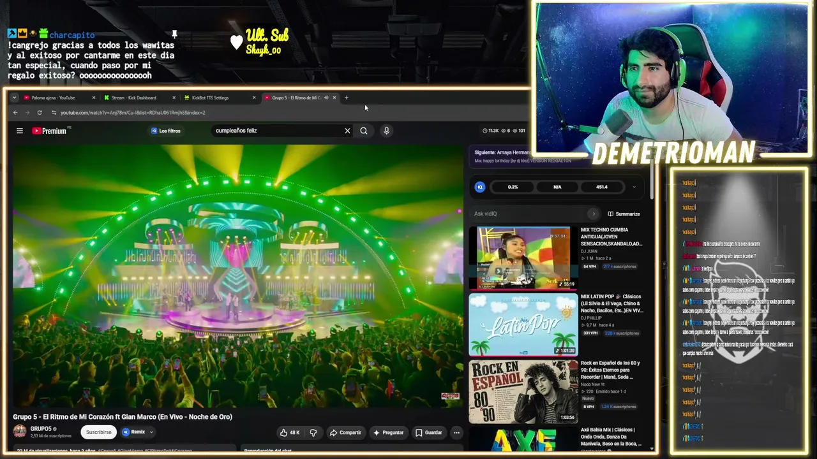Click the 0.2% vidIQ stat pill
Image resolution: width=817 pixels, height=459 pixels.
point(513,187)
